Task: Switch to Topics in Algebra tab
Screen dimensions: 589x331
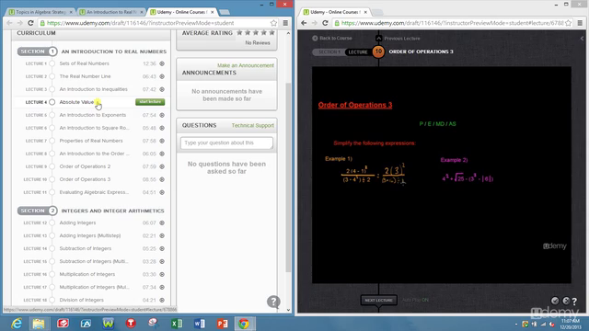Action: (x=40, y=12)
